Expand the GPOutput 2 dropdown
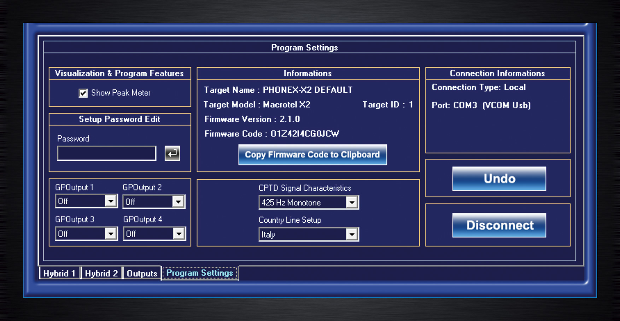Viewport: 620px width, 321px height. coord(178,202)
